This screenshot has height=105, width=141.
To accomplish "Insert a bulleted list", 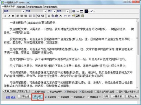I will click(34, 16).
